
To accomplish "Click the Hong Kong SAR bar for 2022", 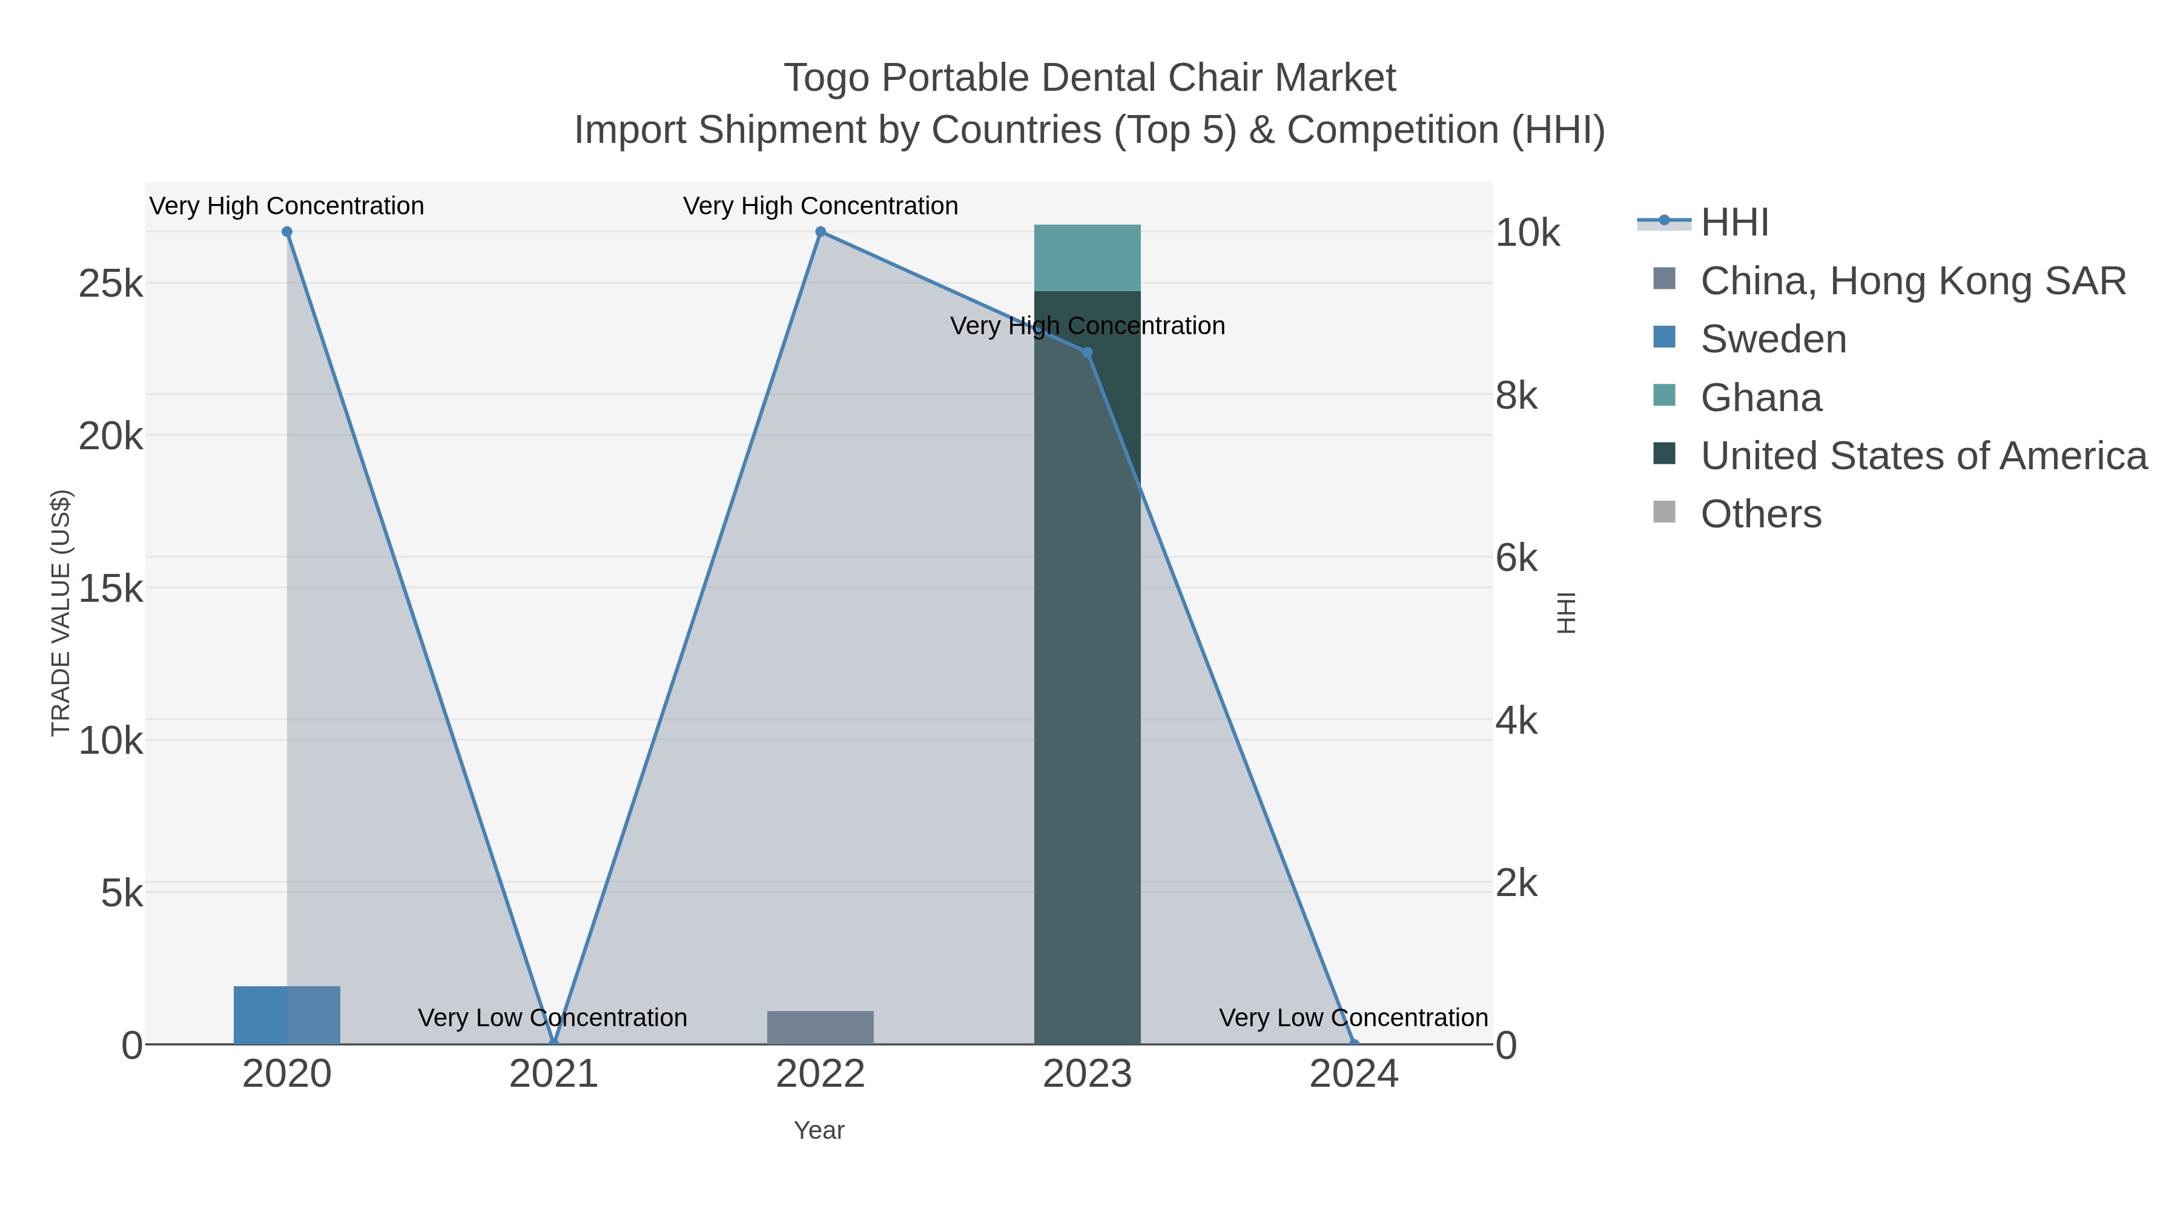I will tap(820, 1028).
